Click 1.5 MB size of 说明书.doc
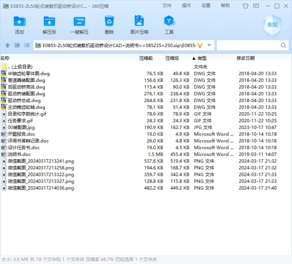Screen dimensions: 292x264 point(156,154)
